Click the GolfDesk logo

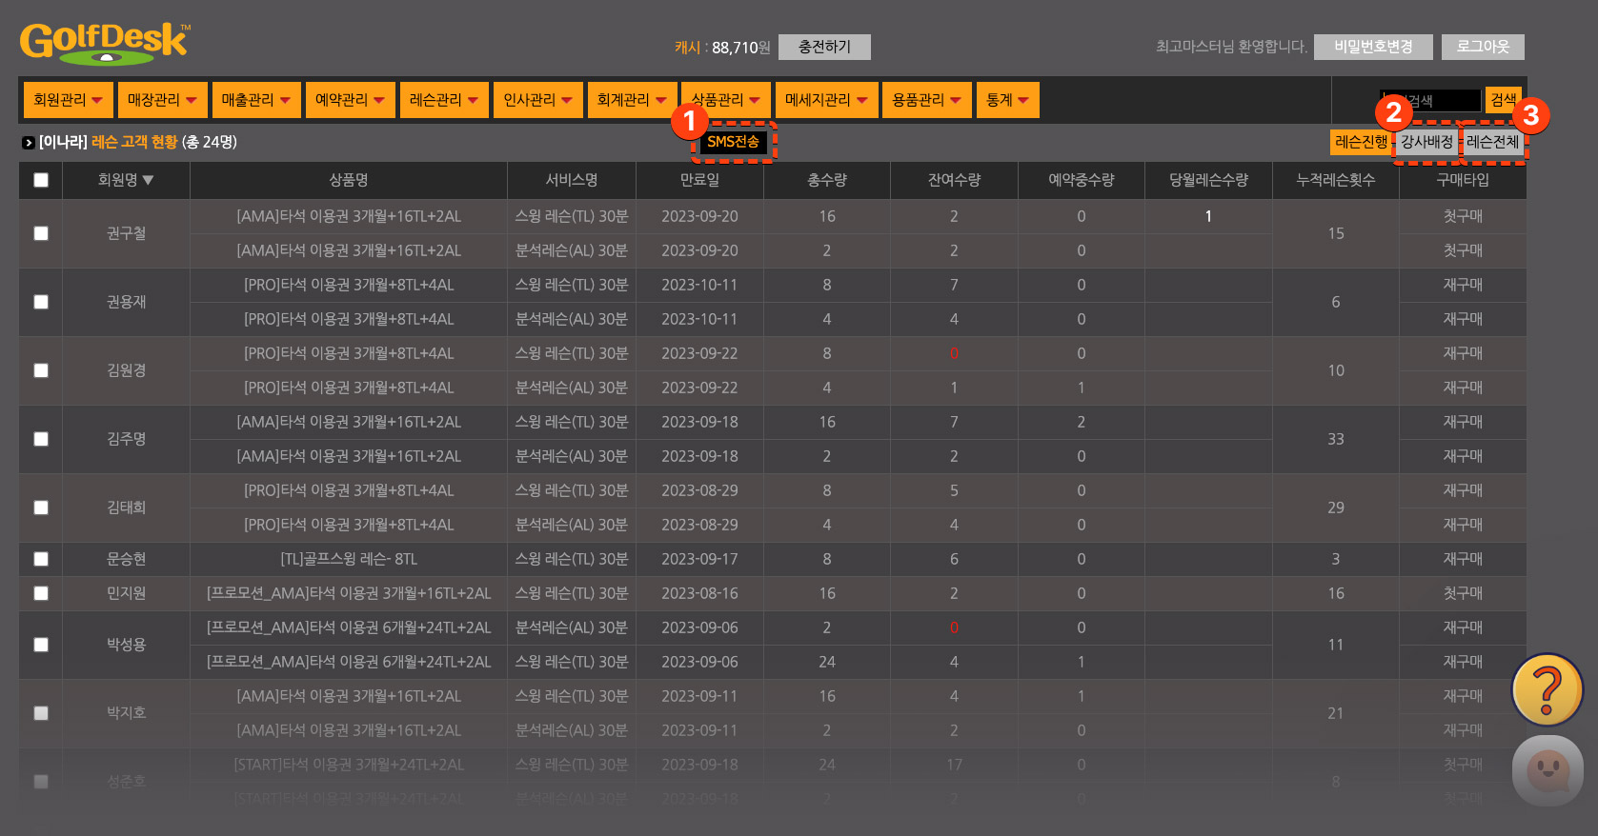coord(105,44)
